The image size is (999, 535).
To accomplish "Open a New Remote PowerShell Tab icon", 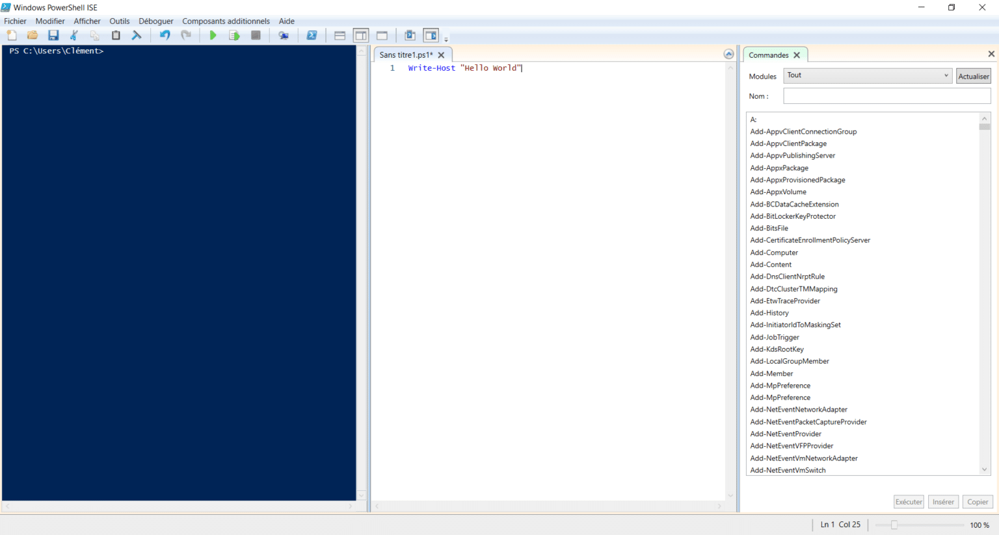I will coord(284,35).
